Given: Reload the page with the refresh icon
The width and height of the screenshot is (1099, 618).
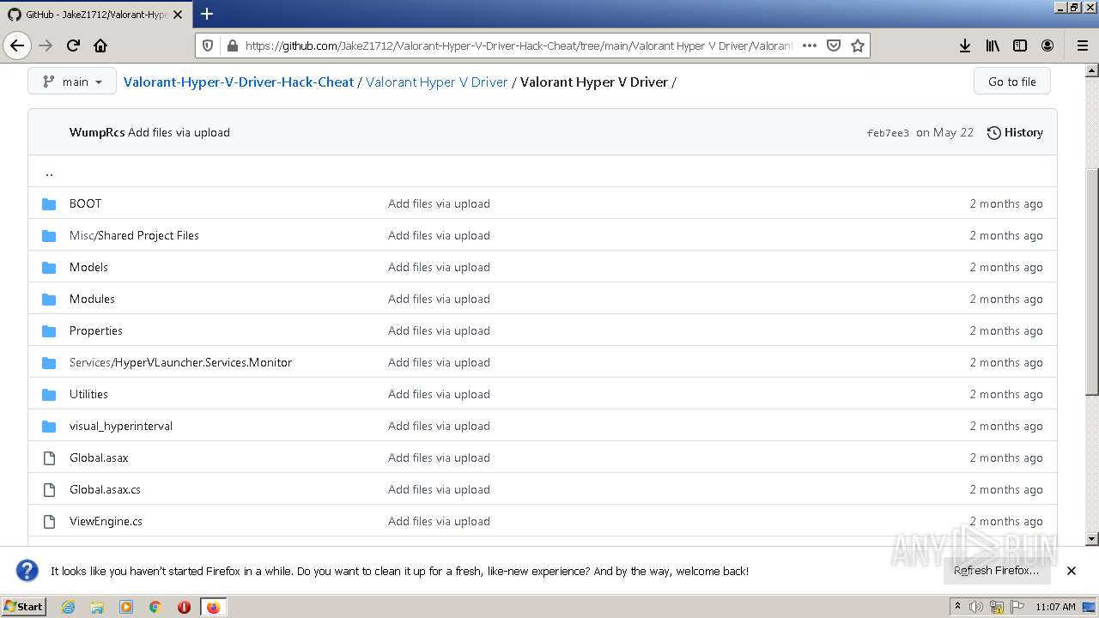Looking at the screenshot, I should point(73,45).
